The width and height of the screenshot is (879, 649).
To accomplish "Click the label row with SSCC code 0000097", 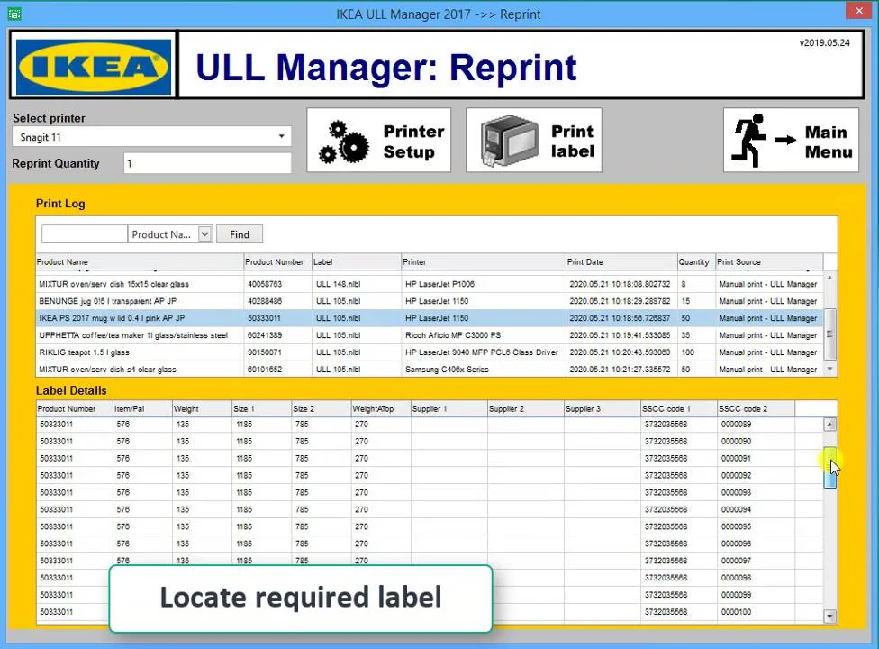I will 430,561.
